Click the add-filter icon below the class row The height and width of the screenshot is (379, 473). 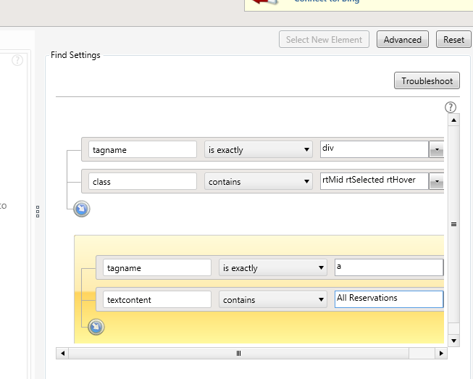pos(82,209)
